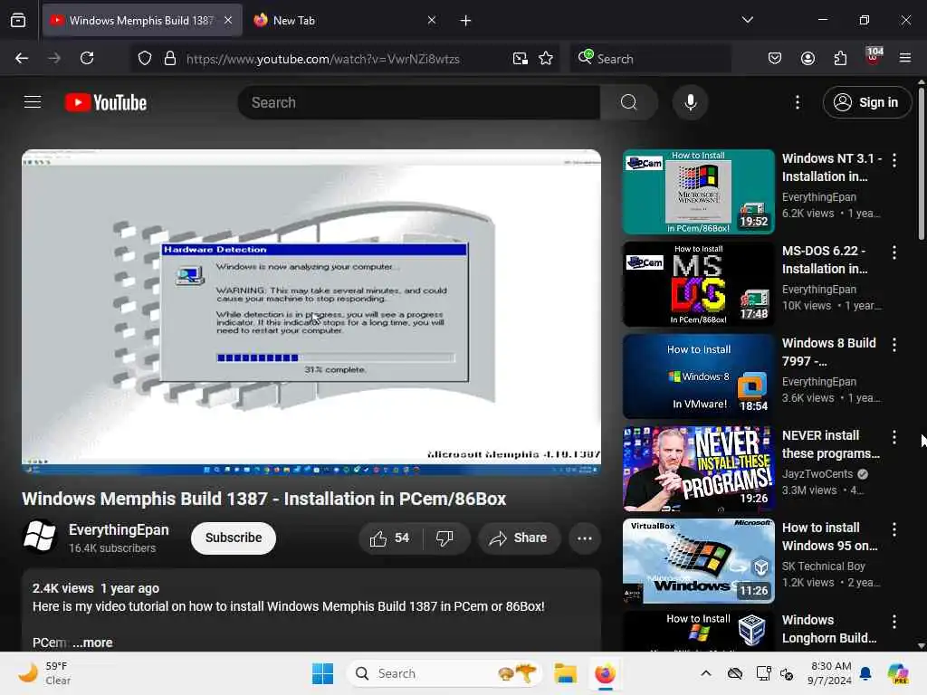927x695 pixels.
Task: Open options for How to install Windows 95 video
Action: 894,528
